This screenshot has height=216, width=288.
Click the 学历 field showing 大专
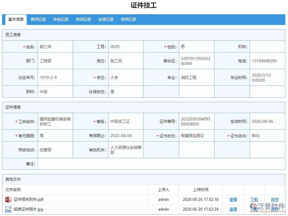click(126, 77)
